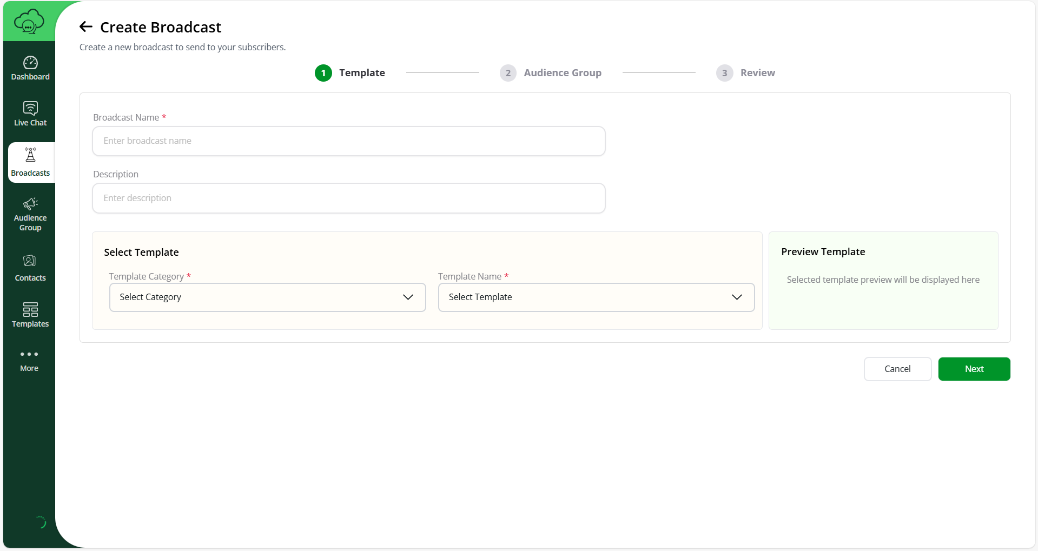1038x551 pixels.
Task: Click the Cancel button
Action: click(897, 369)
